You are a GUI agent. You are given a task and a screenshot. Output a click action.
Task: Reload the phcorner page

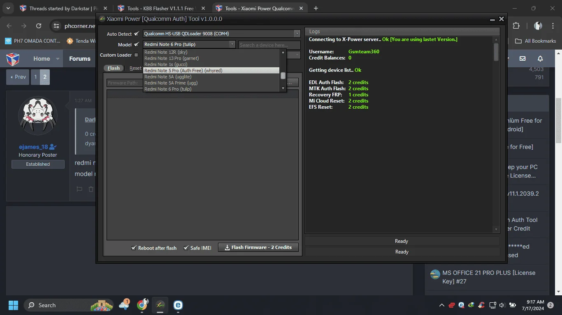pyautogui.click(x=39, y=26)
